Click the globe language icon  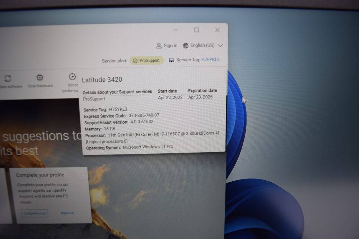click(x=186, y=46)
